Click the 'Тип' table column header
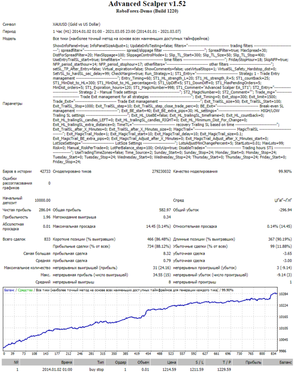Image resolution: width=294 pixels, height=373 pixels. tap(100, 362)
